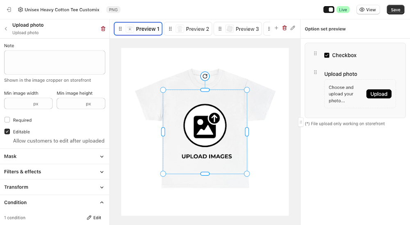Click the back arrow beside Upload photo
Image resolution: width=410 pixels, height=225 pixels.
click(x=6, y=29)
